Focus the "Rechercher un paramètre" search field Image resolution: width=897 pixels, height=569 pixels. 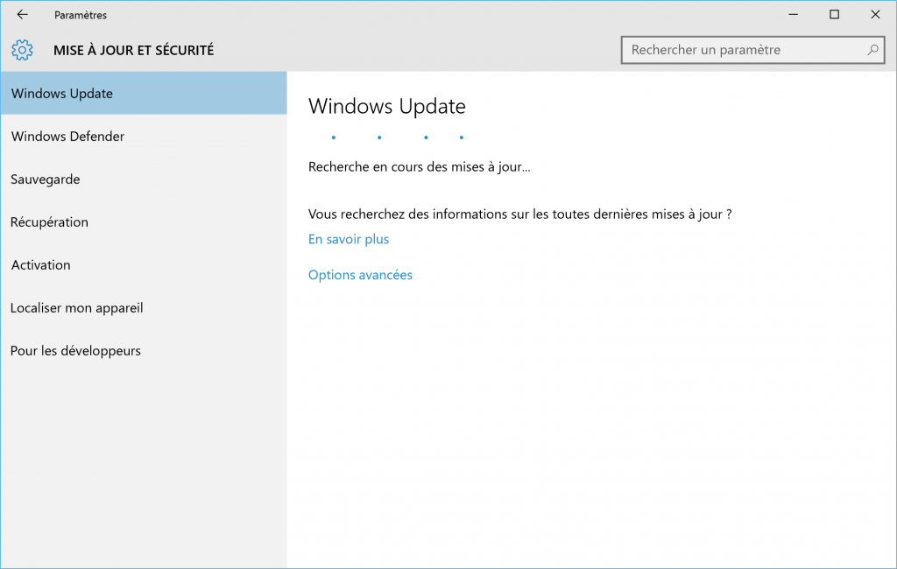click(x=752, y=50)
